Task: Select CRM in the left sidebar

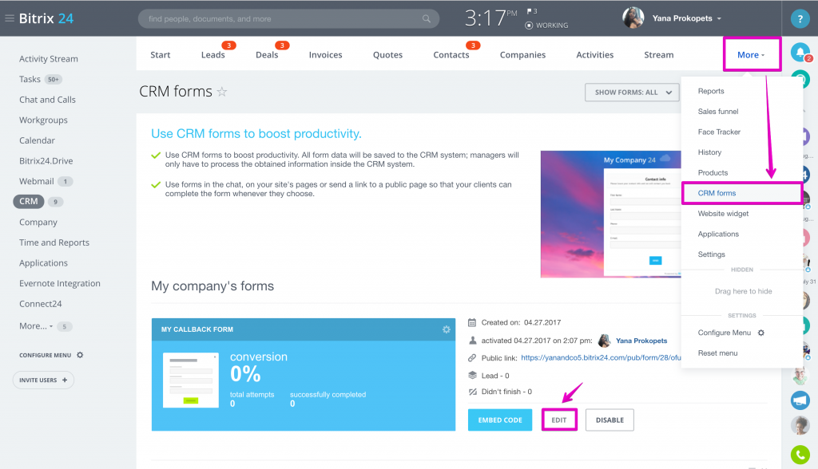Action: (x=29, y=201)
